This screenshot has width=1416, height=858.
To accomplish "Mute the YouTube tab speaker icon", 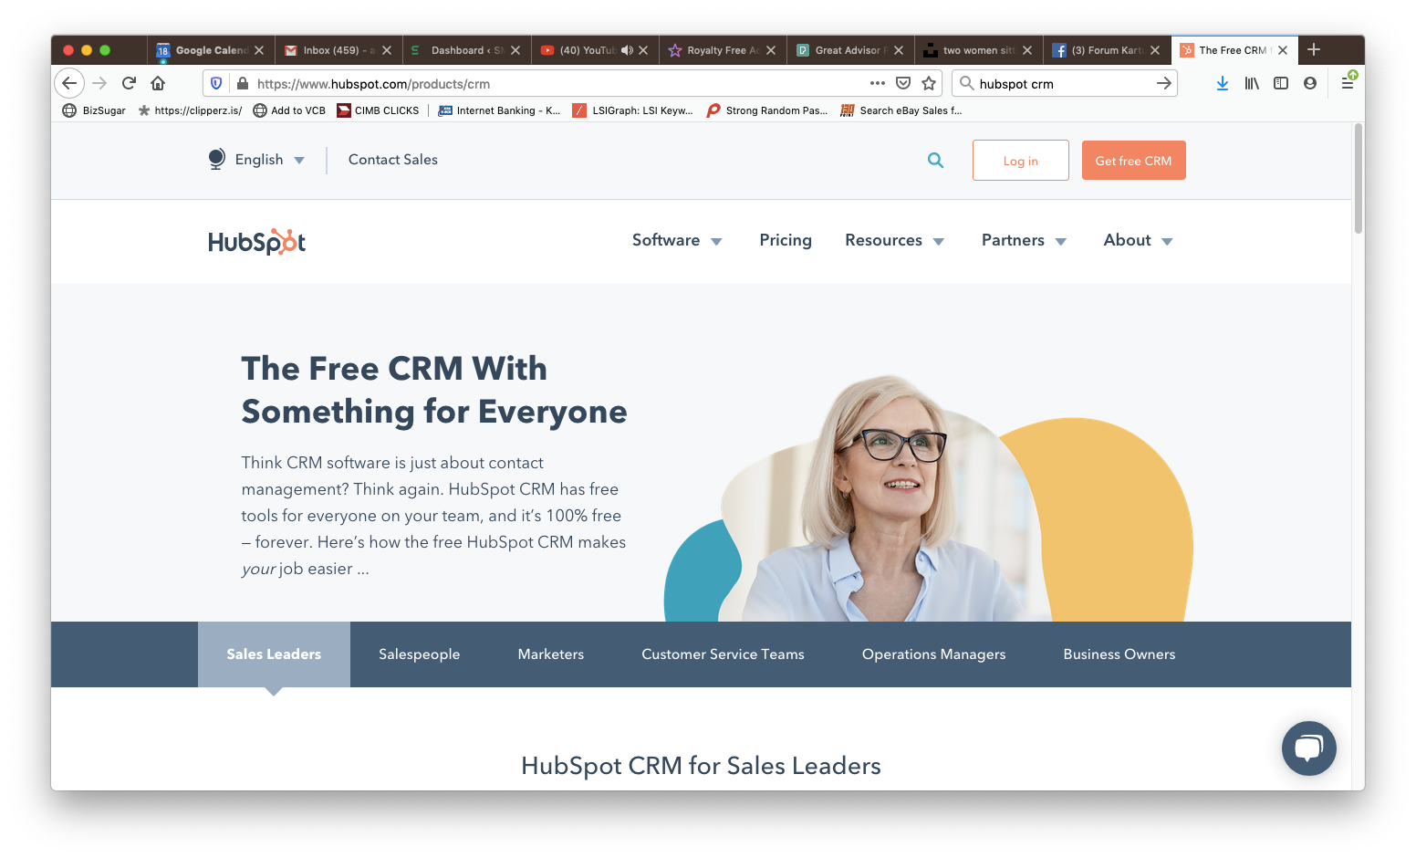I will pyautogui.click(x=627, y=50).
